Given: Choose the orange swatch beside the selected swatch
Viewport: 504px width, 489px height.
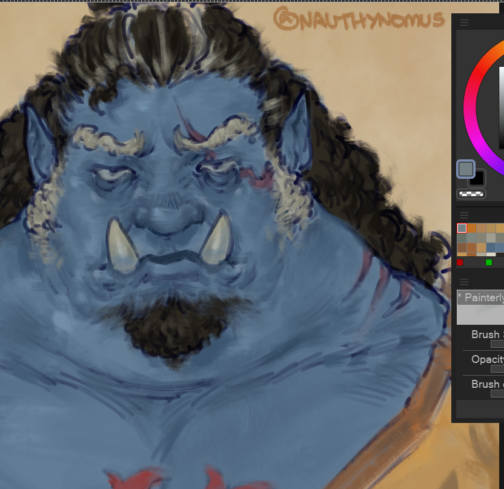Looking at the screenshot, I should (x=471, y=228).
